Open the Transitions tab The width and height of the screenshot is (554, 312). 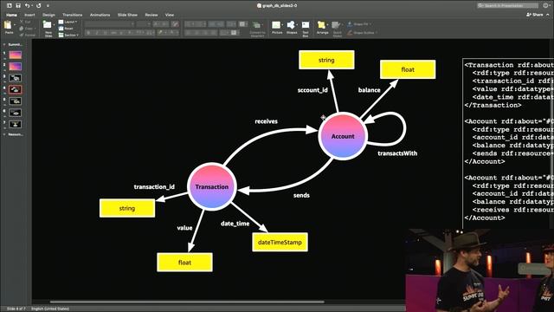73,15
